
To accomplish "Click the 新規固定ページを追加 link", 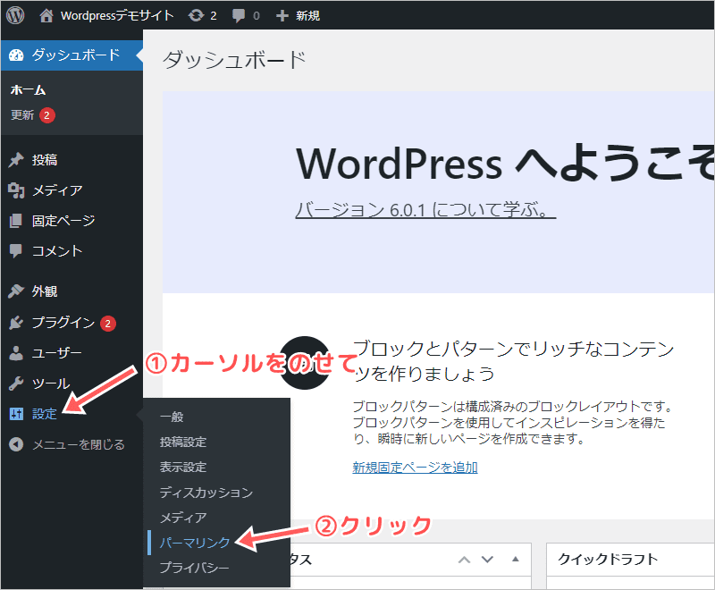I will pos(415,467).
